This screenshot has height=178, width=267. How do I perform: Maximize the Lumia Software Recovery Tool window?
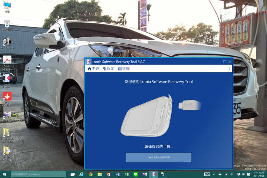(x=225, y=62)
